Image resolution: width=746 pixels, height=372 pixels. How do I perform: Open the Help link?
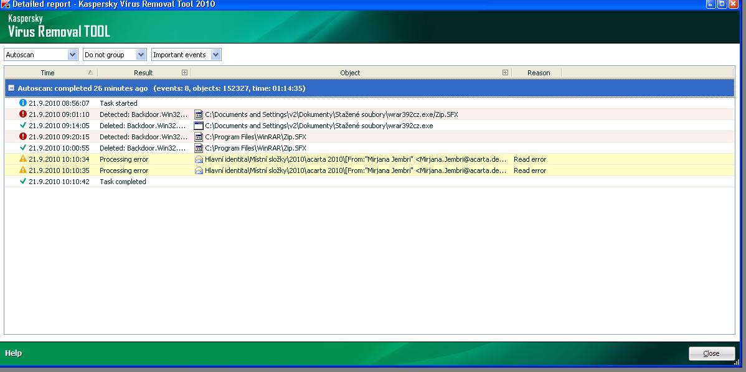click(x=13, y=353)
